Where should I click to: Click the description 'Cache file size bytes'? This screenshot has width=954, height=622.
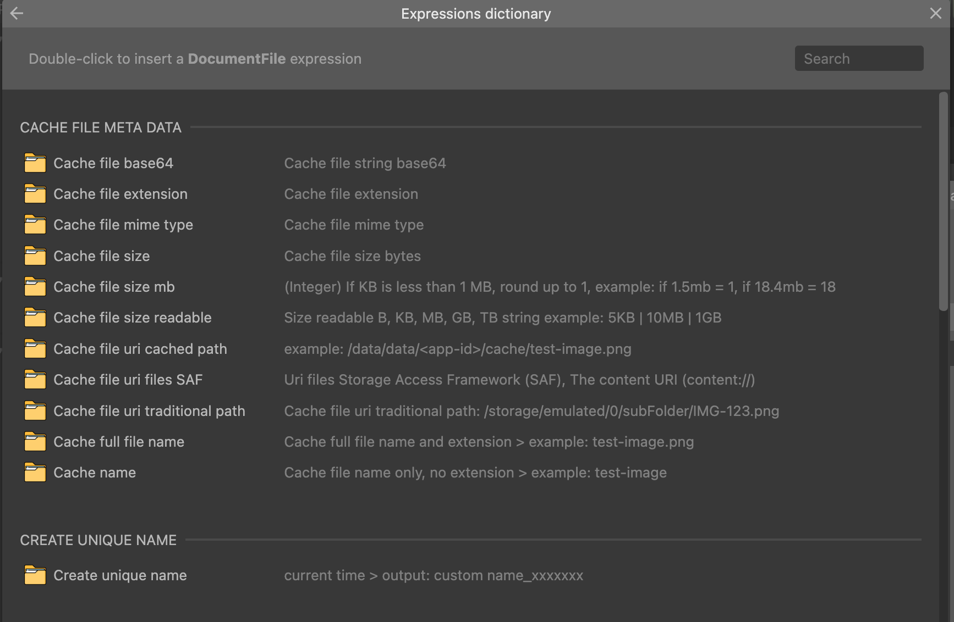pos(353,256)
